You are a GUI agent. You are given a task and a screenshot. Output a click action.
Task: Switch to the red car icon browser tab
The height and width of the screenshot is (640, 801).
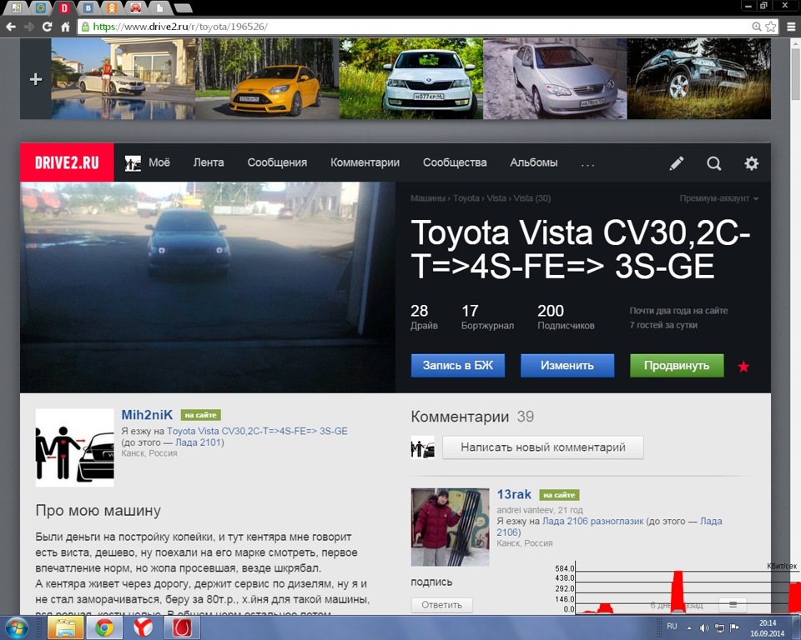pyautogui.click(x=135, y=7)
